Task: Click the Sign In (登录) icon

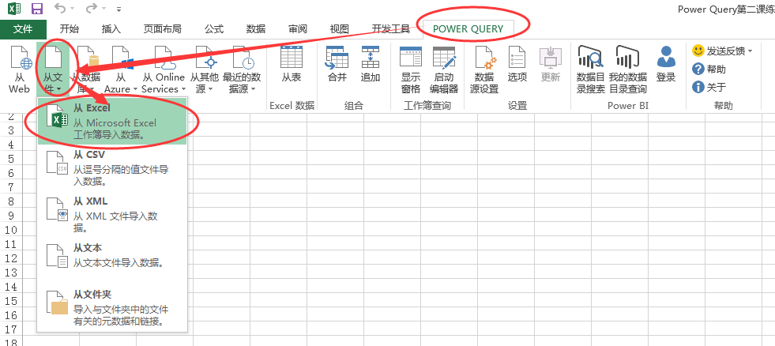Action: pyautogui.click(x=666, y=64)
